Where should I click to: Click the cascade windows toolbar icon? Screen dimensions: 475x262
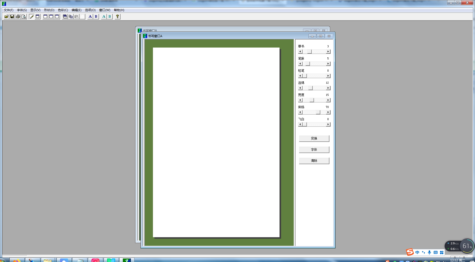(x=65, y=17)
